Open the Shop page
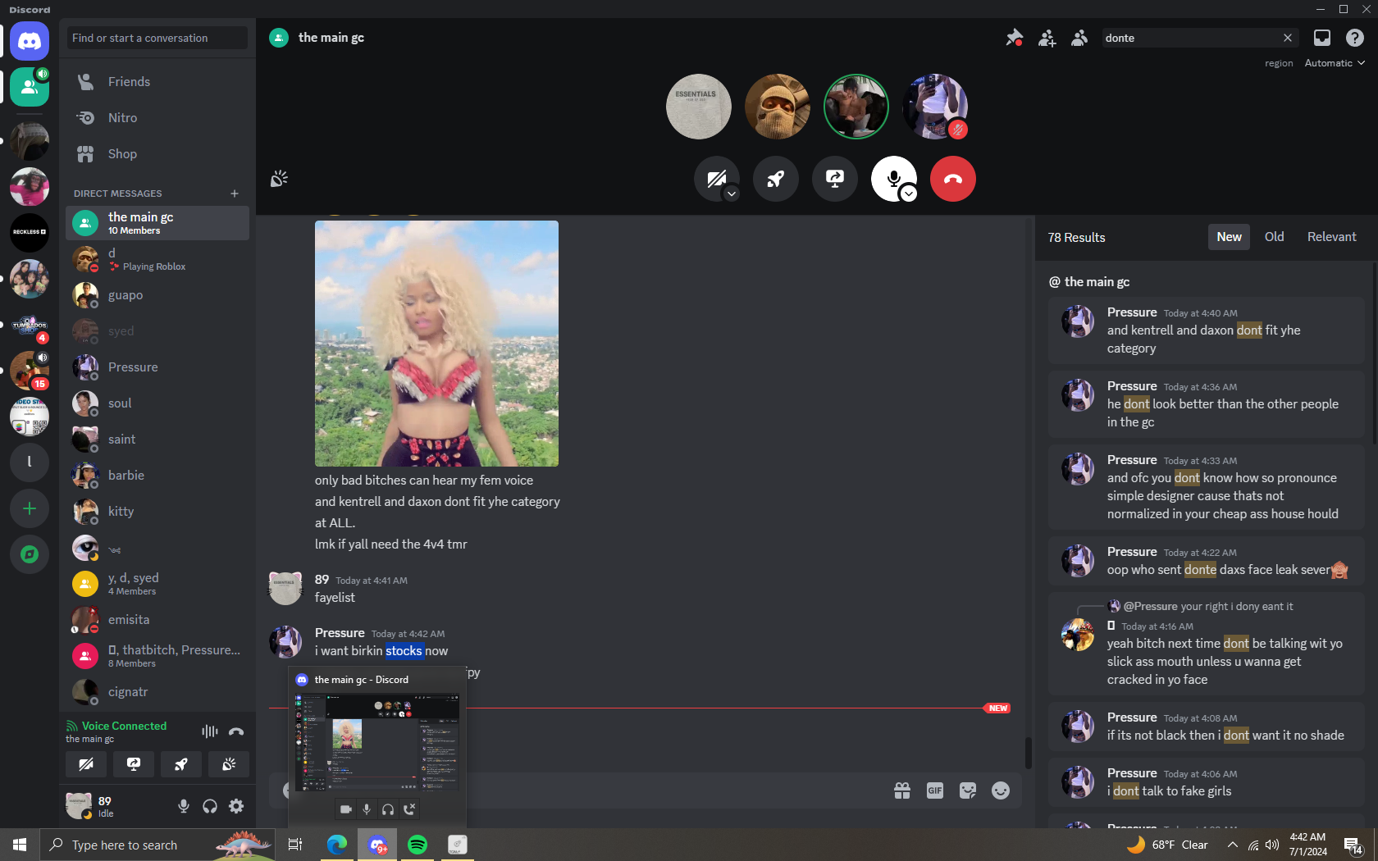Image resolution: width=1378 pixels, height=861 pixels. point(157,154)
